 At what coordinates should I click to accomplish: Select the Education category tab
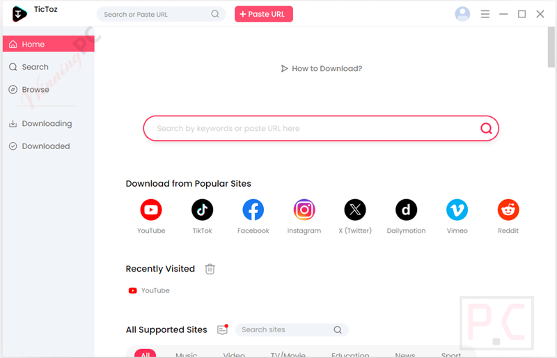click(x=350, y=355)
